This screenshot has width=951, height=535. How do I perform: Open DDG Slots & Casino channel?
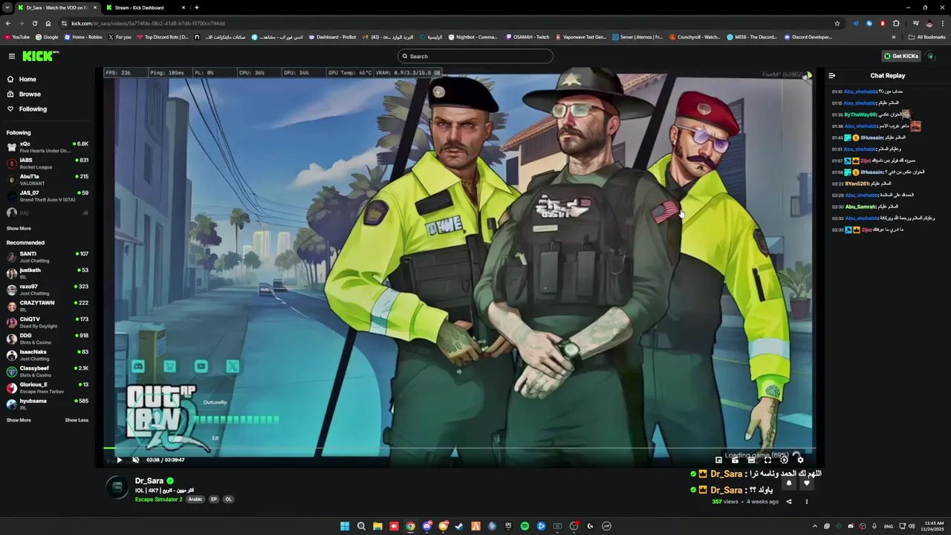point(48,339)
